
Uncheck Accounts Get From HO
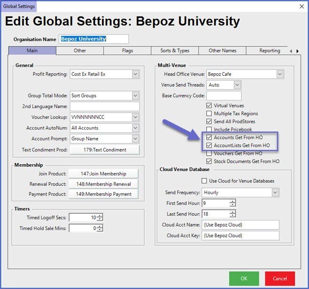tap(209, 137)
